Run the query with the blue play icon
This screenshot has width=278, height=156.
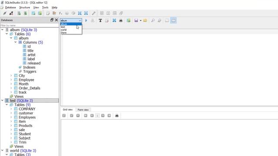86,20
